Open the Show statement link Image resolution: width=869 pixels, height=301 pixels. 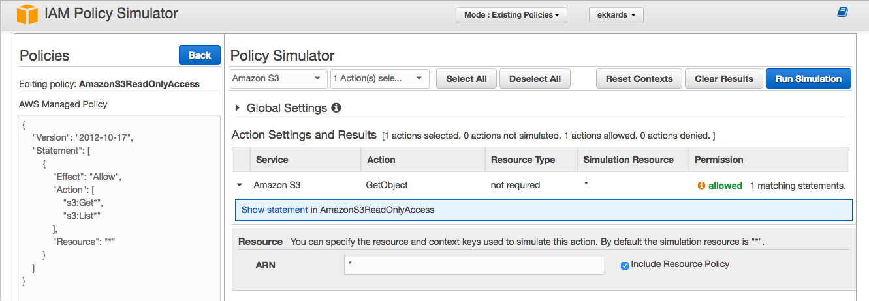coord(274,210)
